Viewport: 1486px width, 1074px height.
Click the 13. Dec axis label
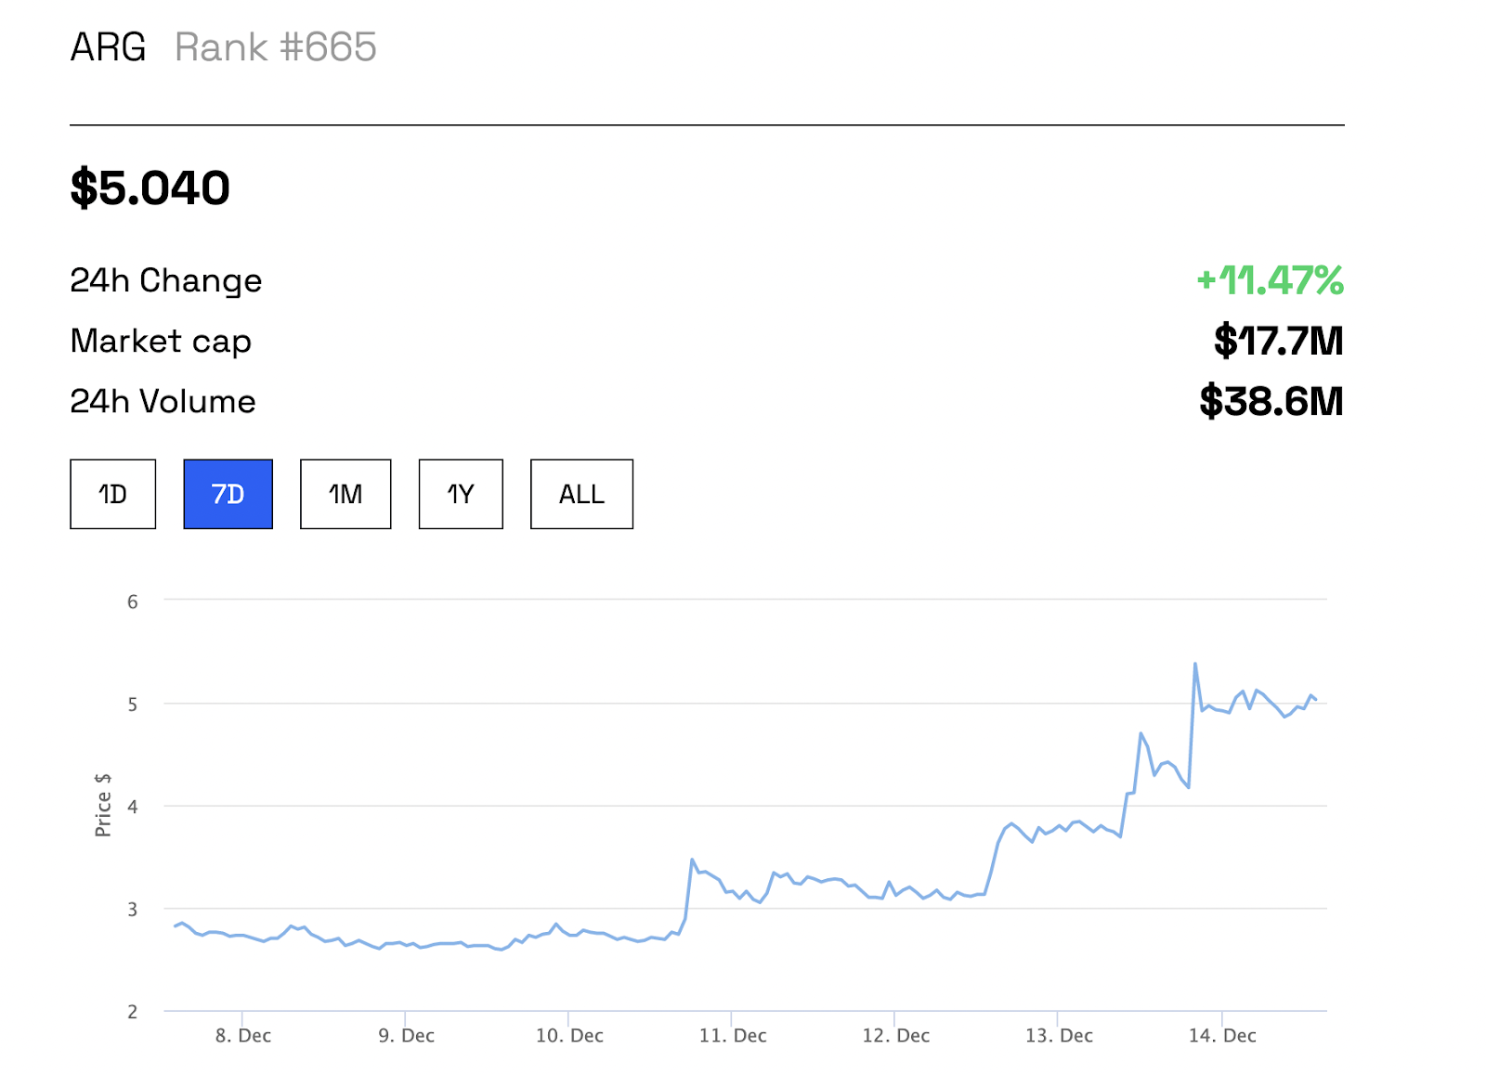click(1059, 1035)
